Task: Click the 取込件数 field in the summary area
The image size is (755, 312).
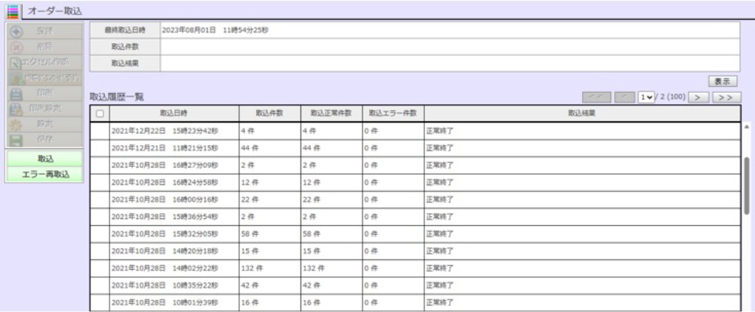Action: (448, 47)
